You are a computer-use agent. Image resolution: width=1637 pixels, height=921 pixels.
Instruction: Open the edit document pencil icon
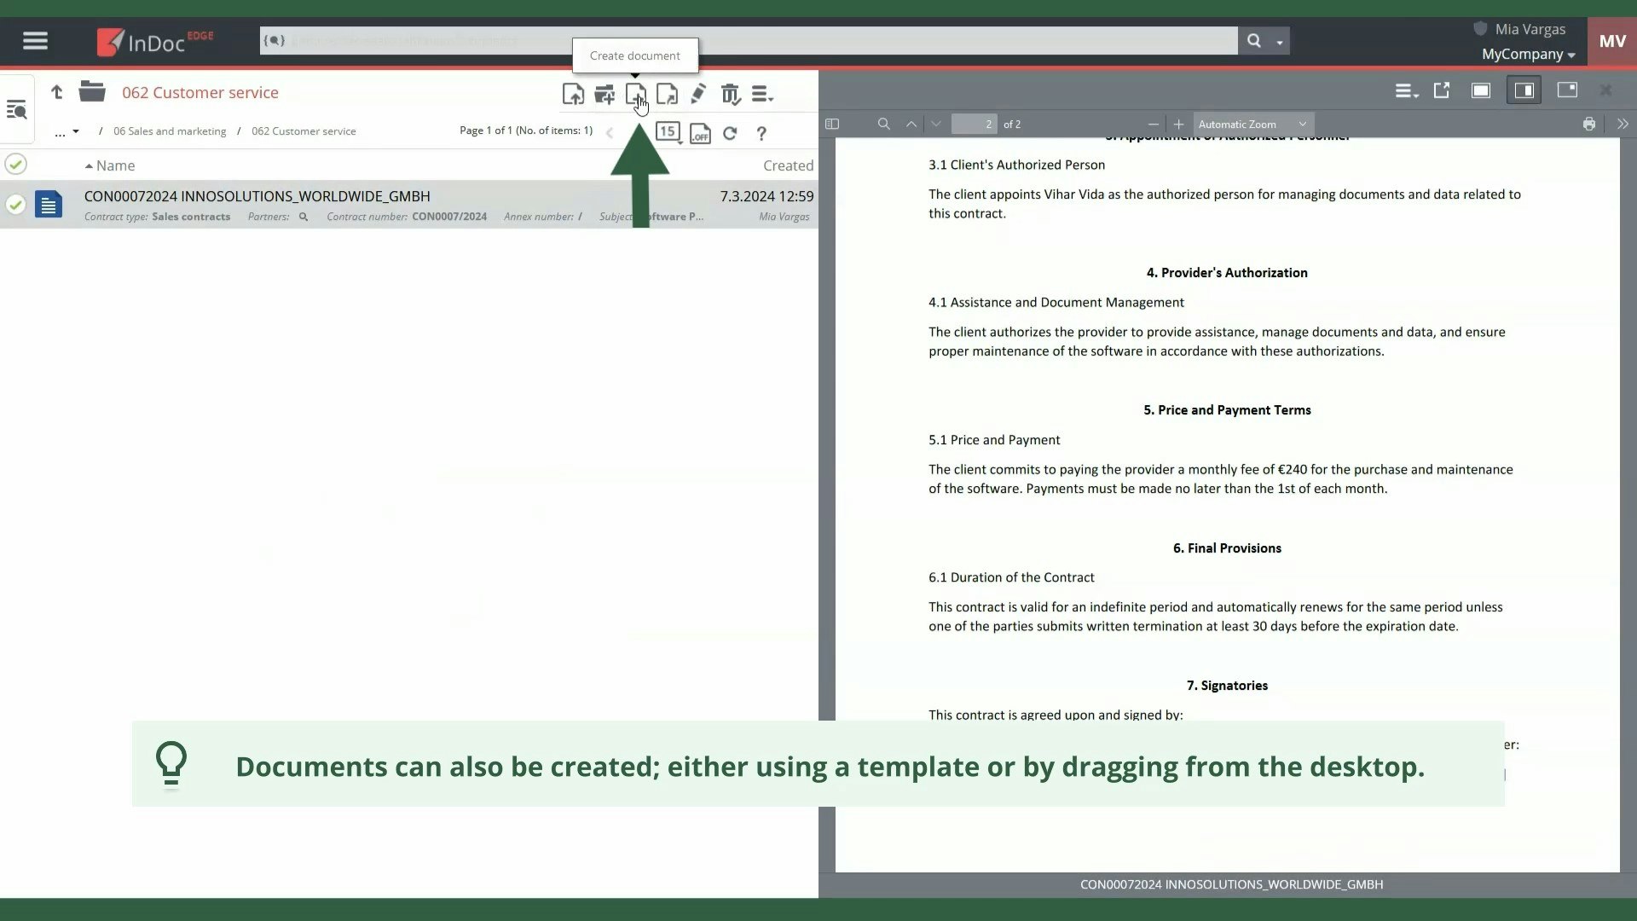pos(698,94)
